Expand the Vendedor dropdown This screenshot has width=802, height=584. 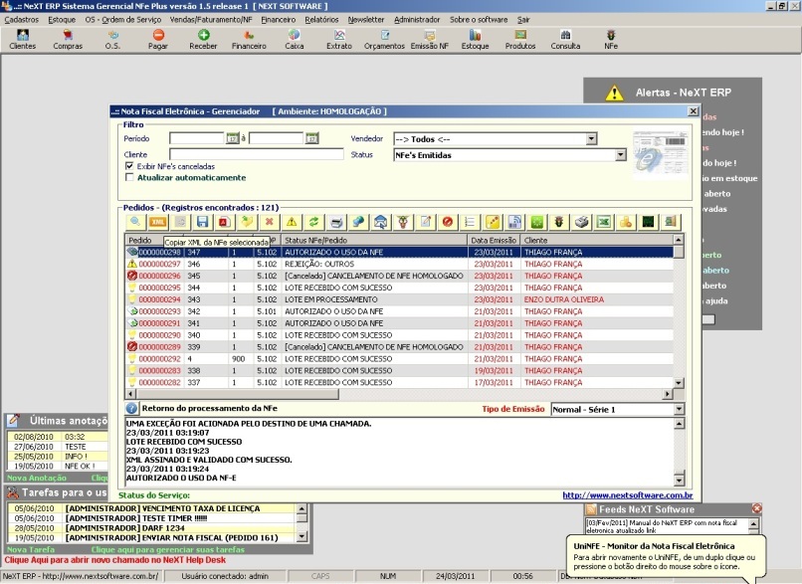[x=592, y=139]
